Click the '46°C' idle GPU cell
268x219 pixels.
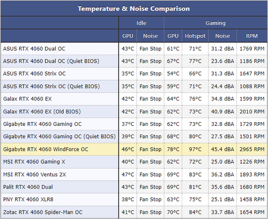click(x=128, y=149)
